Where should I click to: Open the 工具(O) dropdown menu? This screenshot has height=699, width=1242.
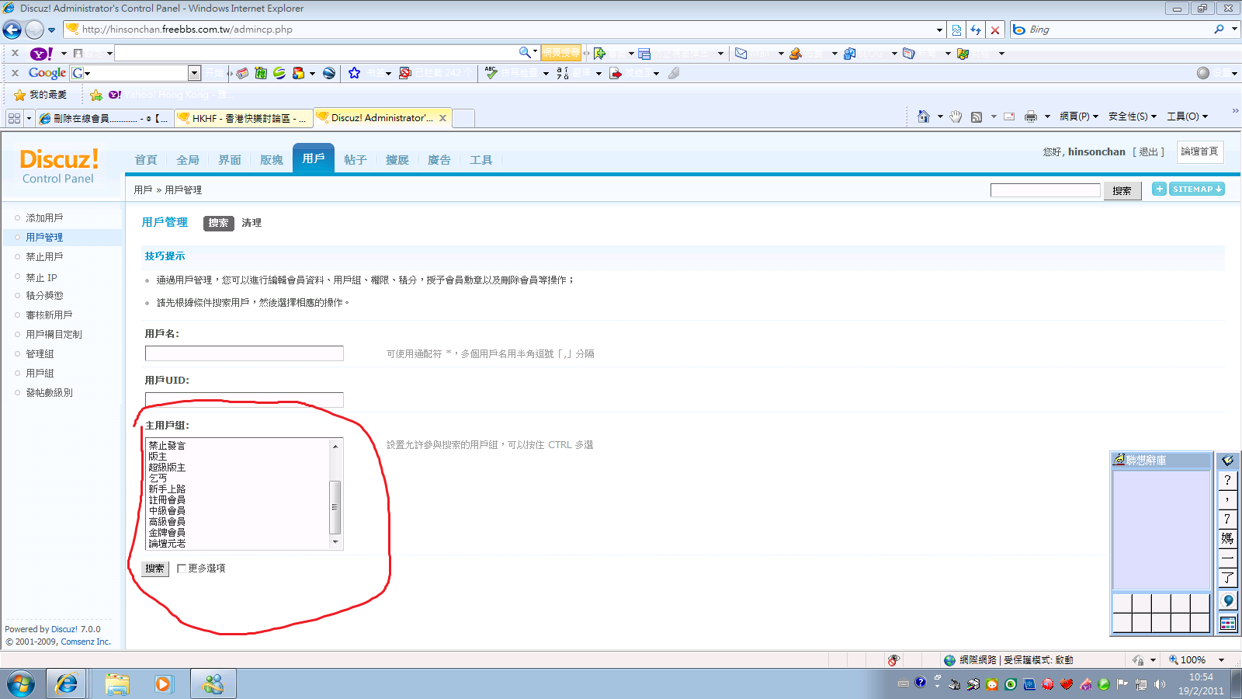(1187, 116)
